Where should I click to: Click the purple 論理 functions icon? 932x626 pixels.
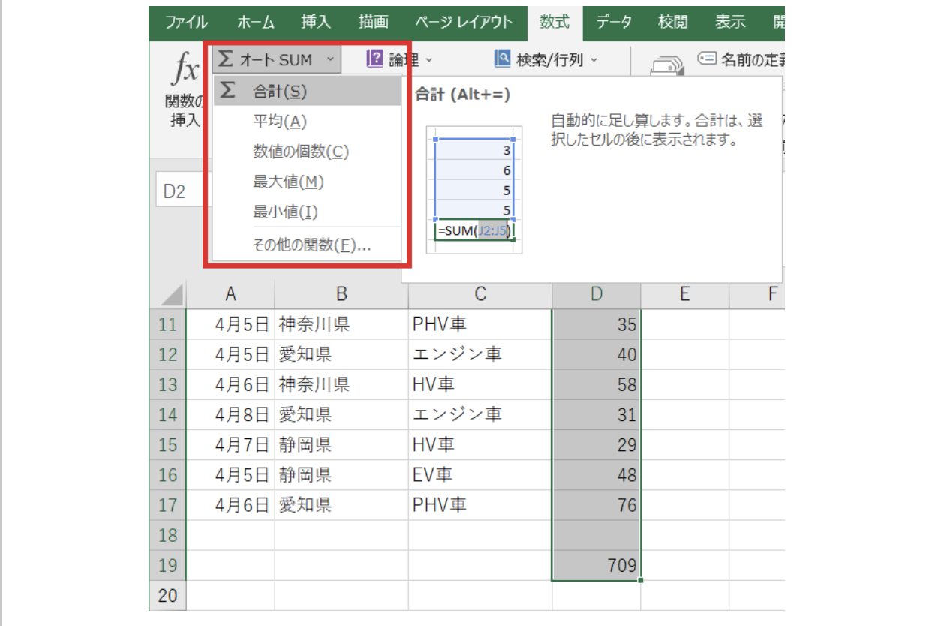pyautogui.click(x=374, y=59)
